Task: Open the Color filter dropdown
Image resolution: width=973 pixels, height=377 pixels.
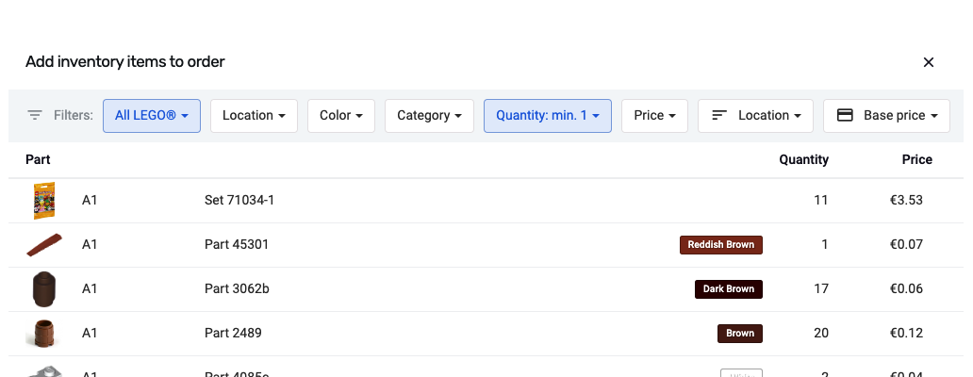Action: pos(340,115)
